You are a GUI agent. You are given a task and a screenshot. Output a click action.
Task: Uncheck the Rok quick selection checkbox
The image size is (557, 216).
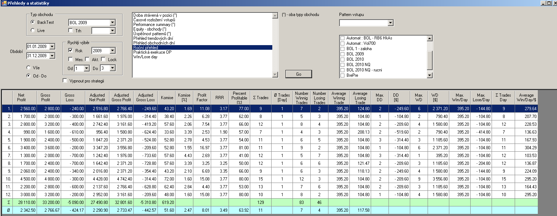70,51
